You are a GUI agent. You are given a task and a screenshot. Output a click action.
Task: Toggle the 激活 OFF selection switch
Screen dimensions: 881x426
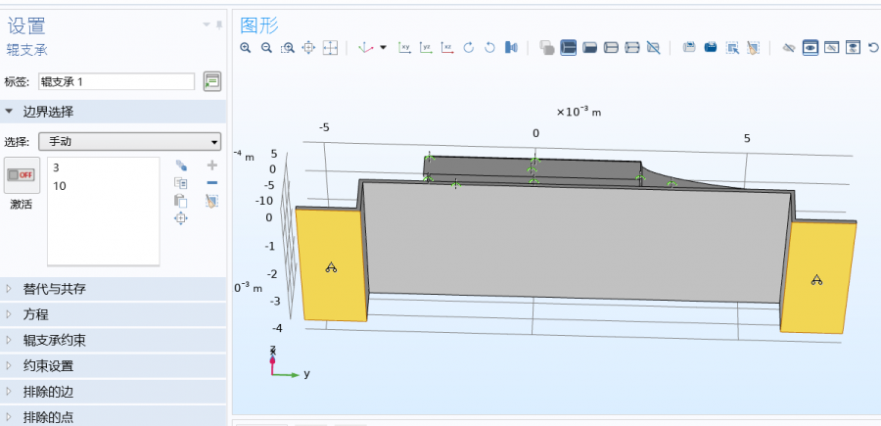pos(22,175)
